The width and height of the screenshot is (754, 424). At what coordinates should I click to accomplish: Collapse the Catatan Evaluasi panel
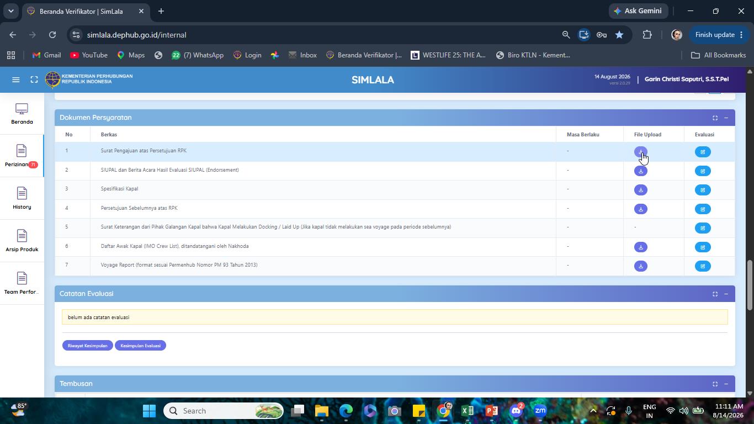pos(726,294)
